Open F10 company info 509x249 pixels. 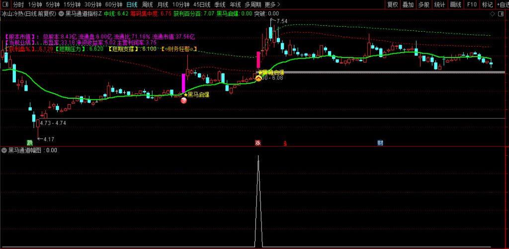pos(472,4)
